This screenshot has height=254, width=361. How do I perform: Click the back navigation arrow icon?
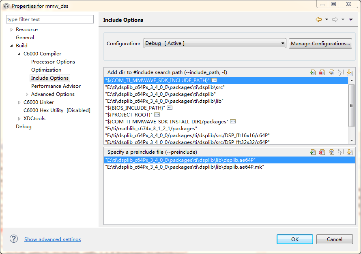point(319,19)
